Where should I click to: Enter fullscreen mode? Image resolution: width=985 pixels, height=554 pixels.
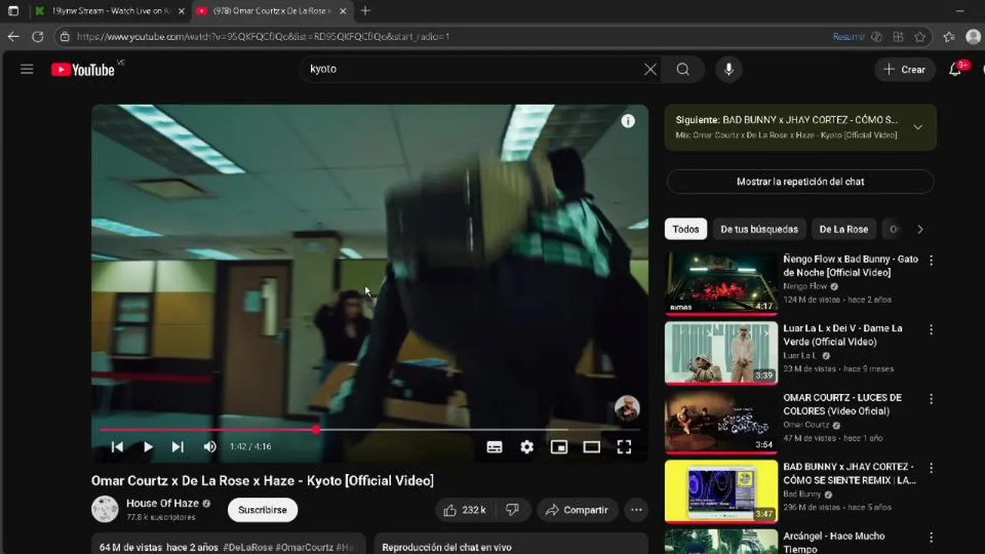click(624, 447)
